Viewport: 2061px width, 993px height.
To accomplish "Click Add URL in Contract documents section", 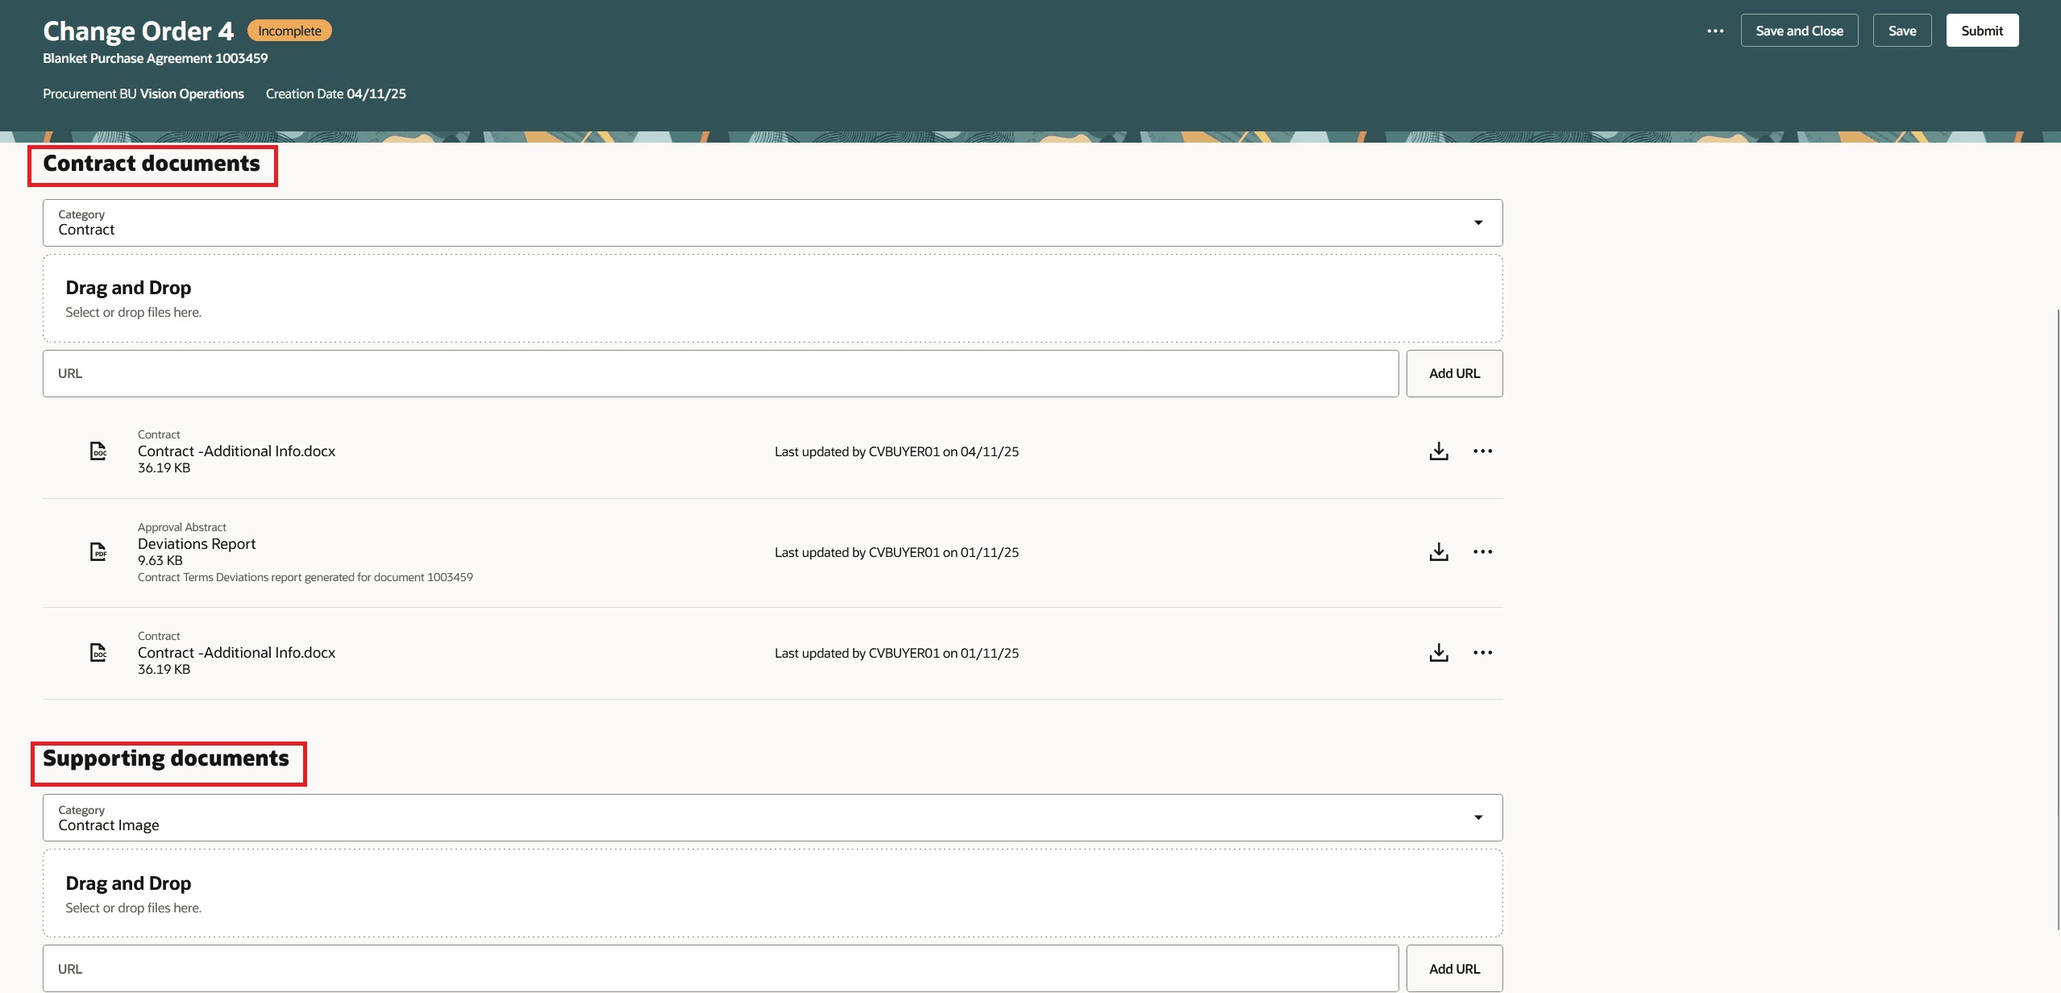I will point(1453,373).
